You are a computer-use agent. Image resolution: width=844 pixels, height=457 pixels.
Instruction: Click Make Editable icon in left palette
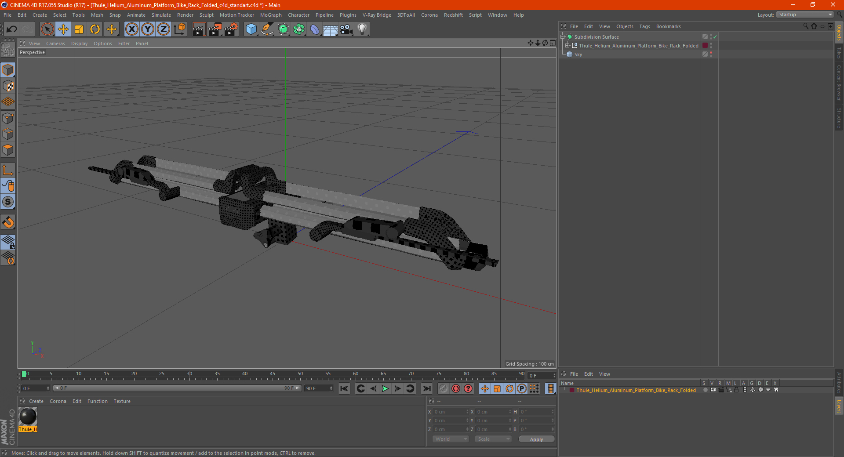tap(8, 50)
